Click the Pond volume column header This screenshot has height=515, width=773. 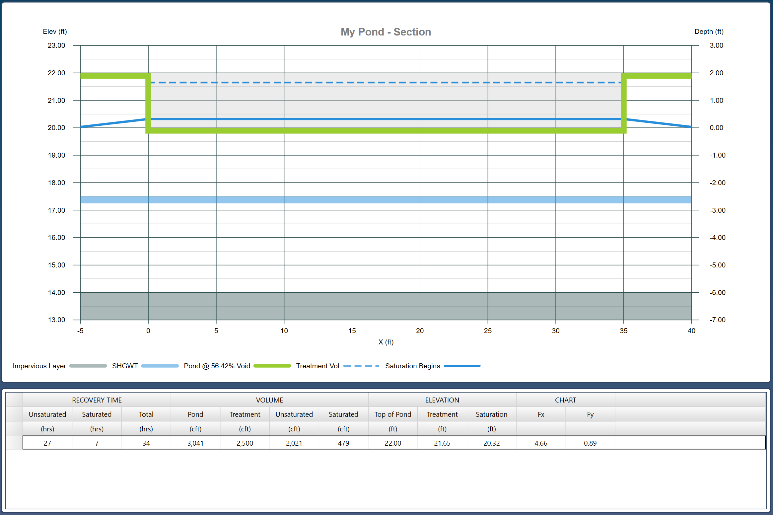pos(195,414)
